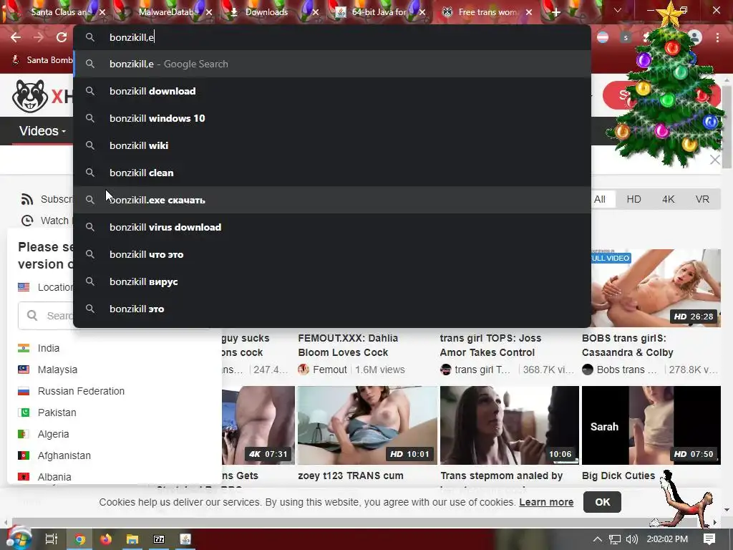Screen dimensions: 733x550
Task: Open Task View on the taskbar
Action: (x=51, y=539)
